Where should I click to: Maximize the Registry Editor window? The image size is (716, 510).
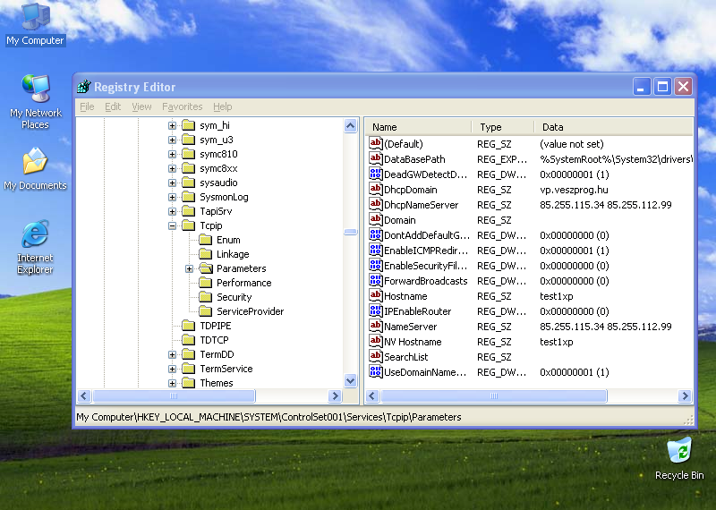pyautogui.click(x=662, y=86)
